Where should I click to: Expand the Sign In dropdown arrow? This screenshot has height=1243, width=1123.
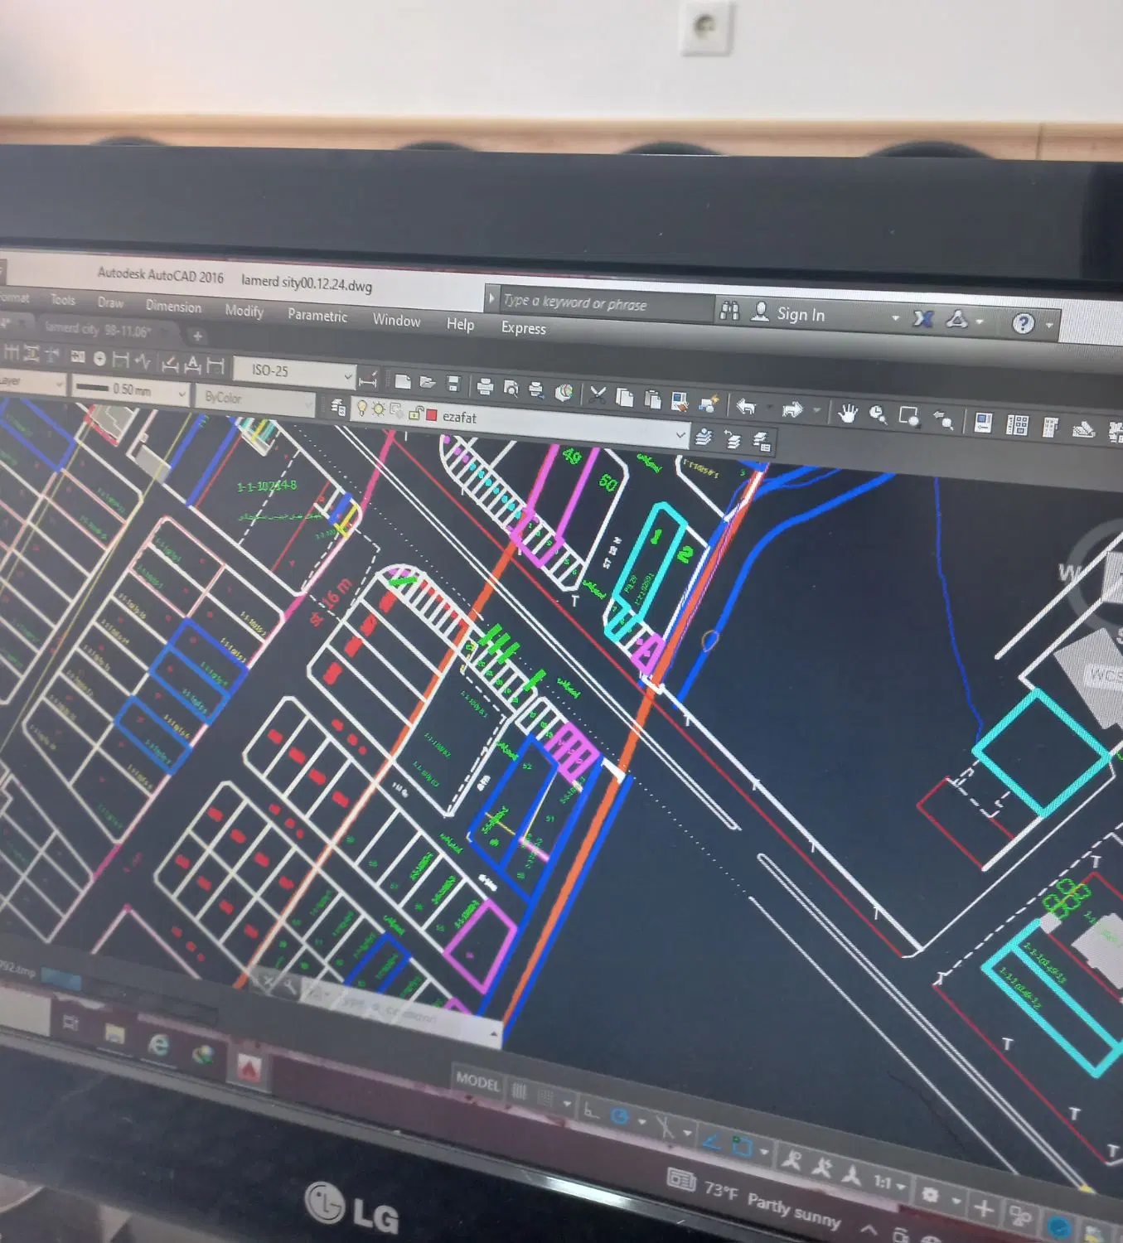(895, 317)
